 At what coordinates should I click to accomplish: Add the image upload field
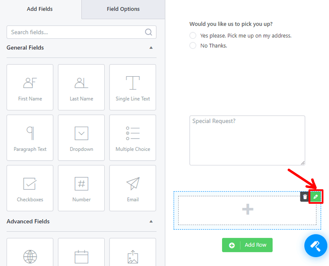pos(132,252)
